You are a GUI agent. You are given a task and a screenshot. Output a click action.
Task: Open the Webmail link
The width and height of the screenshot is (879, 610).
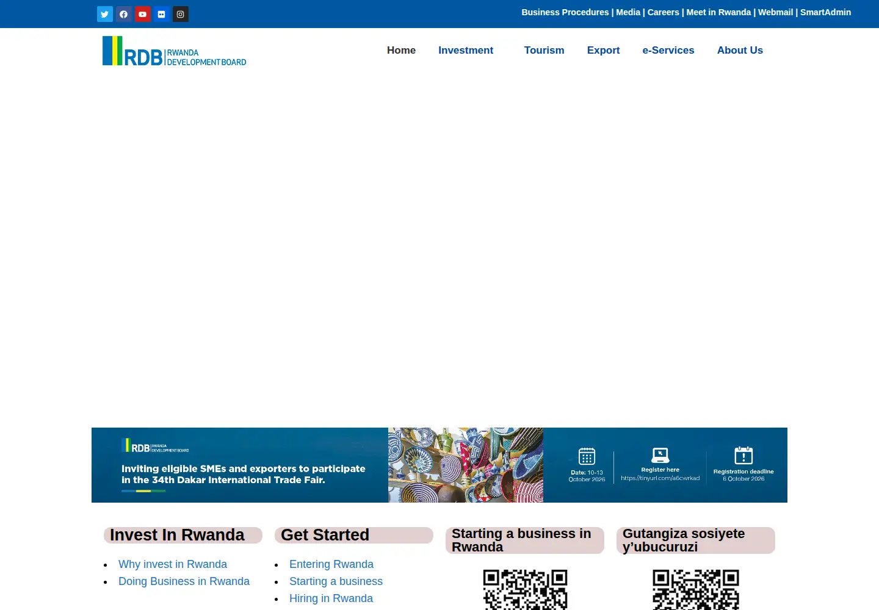775,12
